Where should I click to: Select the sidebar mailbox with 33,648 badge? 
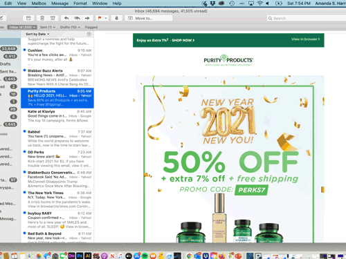[x=9, y=48]
